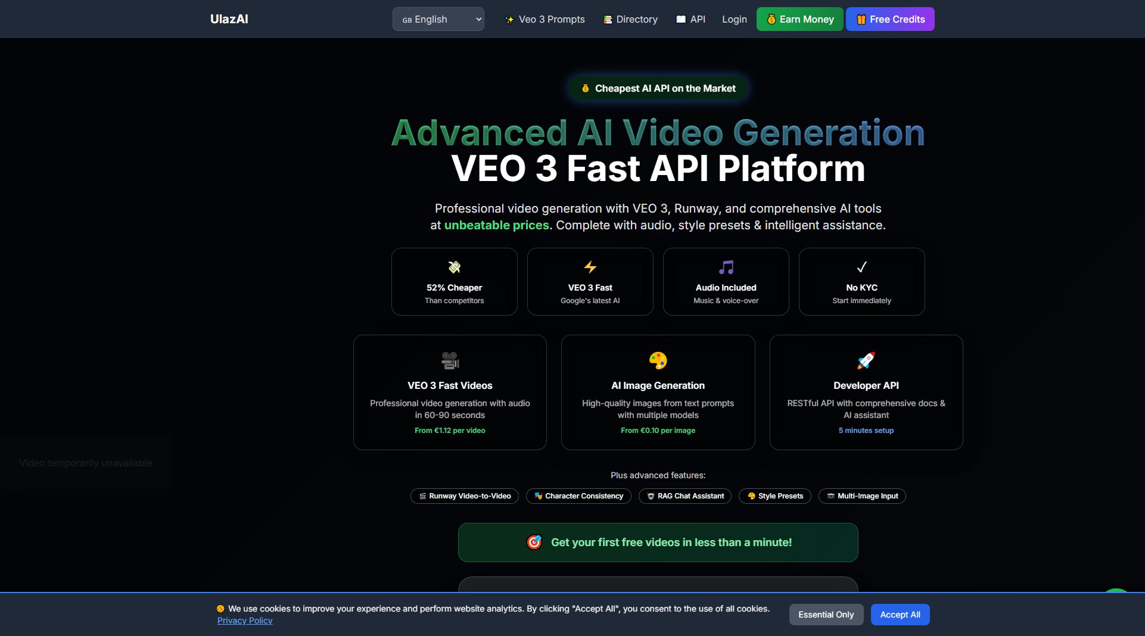Click the Character Consistency chip
1145x636 pixels.
pos(578,496)
